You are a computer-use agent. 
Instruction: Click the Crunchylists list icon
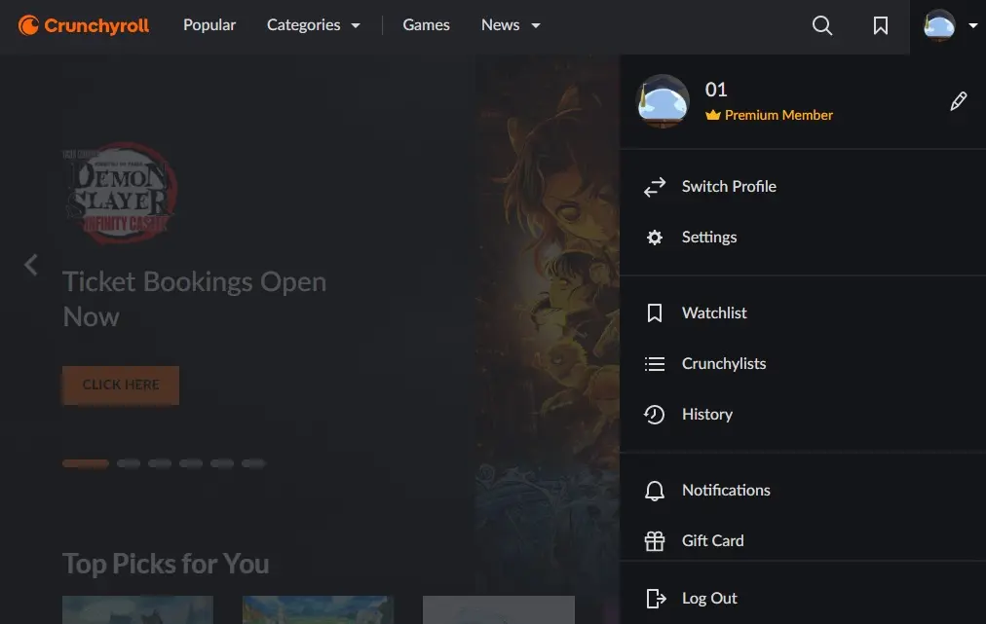[655, 364]
